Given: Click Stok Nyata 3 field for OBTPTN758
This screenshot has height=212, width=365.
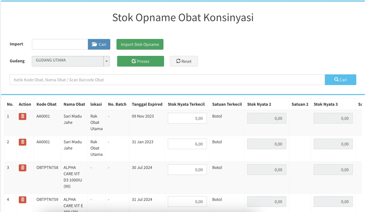Looking at the screenshot, I should (333, 170).
